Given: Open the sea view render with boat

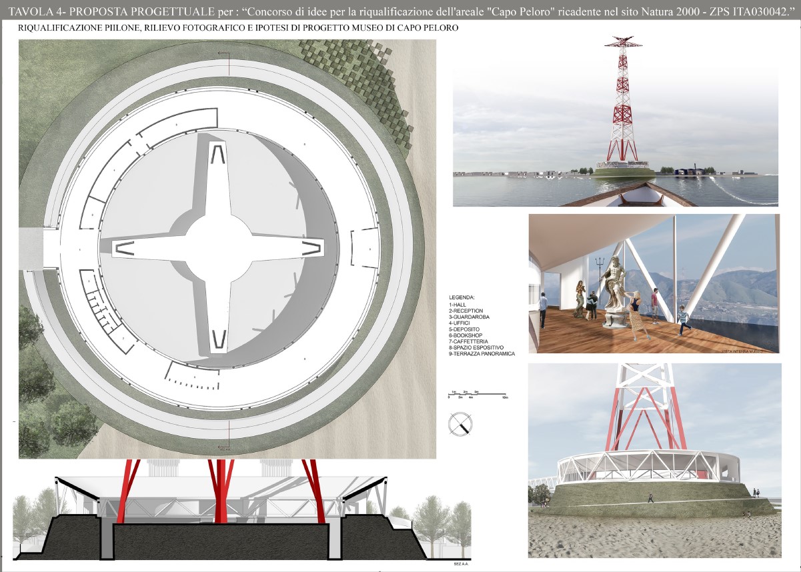Looking at the screenshot, I should pos(615,123).
